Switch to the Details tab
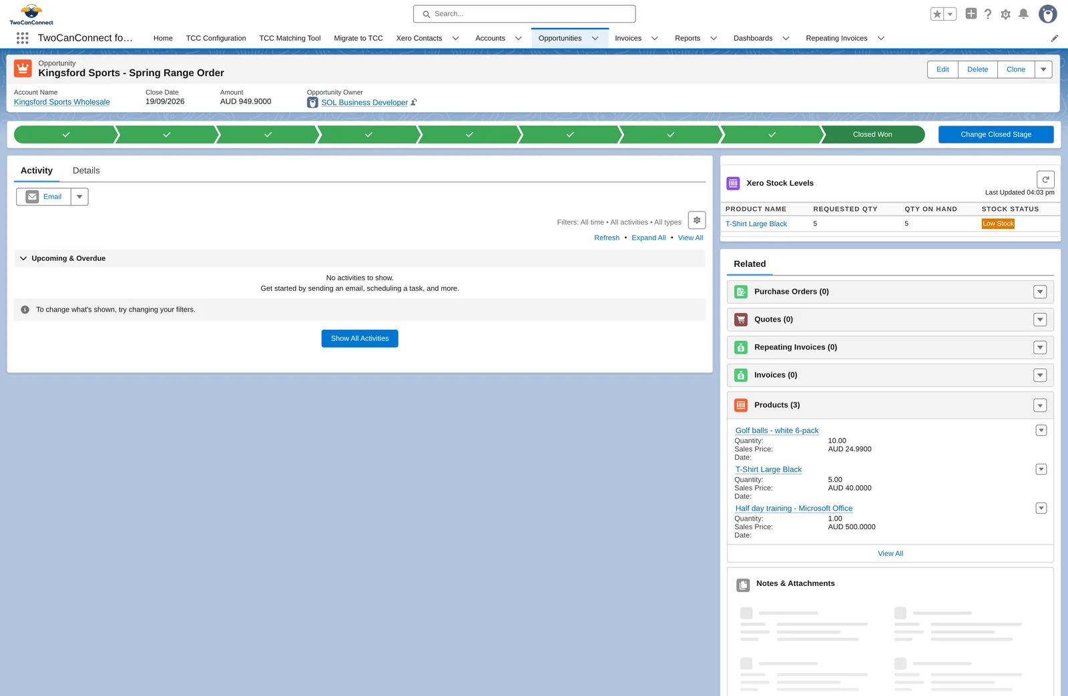This screenshot has height=696, width=1068. pos(86,171)
